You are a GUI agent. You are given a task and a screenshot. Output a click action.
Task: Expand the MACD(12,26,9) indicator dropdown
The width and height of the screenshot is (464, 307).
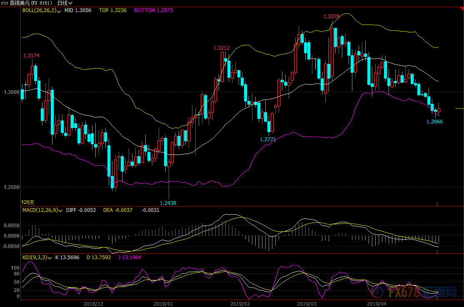[x=60, y=211]
